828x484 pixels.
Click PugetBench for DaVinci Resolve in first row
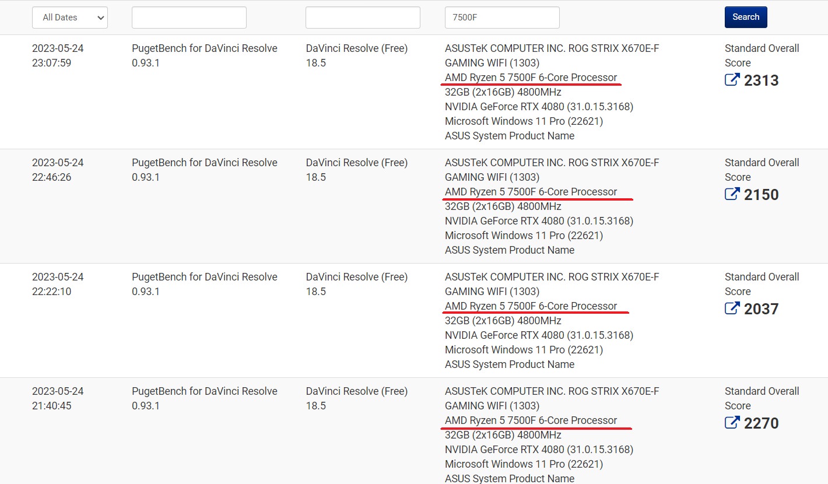(x=204, y=48)
